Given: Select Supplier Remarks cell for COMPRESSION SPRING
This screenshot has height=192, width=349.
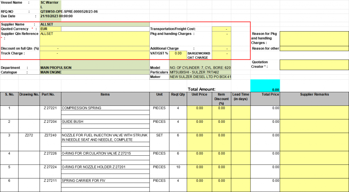Looking at the screenshot, I should point(314,113).
